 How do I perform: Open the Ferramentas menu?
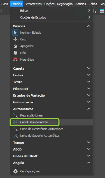tap(33, 4)
